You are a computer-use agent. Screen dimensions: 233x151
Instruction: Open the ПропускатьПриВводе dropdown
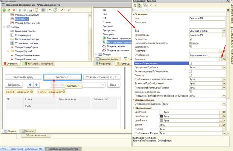(224, 67)
